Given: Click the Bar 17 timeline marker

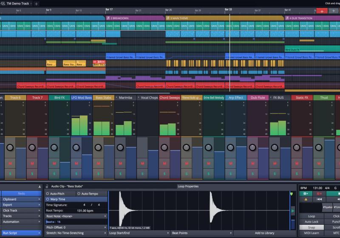Looking at the screenshot, I should tap(109, 9).
